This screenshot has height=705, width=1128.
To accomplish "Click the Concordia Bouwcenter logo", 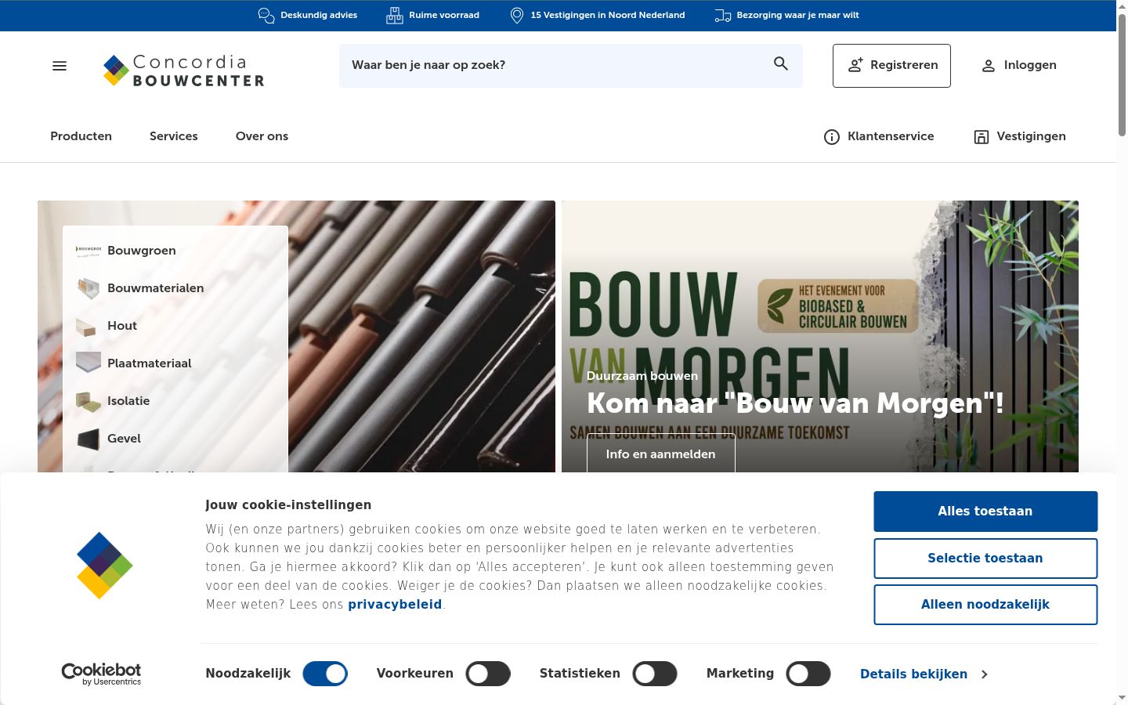I will point(183,70).
